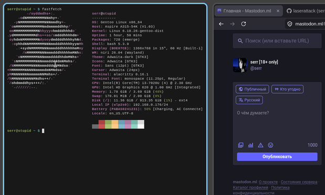Click the browser back arrow
This screenshot has width=325, height=195.
[221, 24]
